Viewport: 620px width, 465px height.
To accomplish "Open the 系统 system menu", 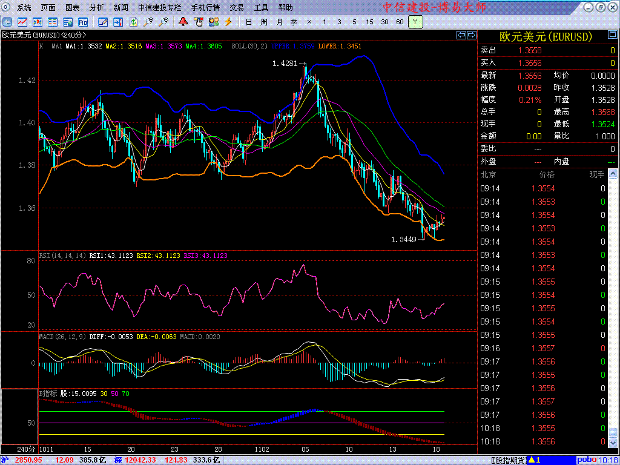I will [24, 8].
